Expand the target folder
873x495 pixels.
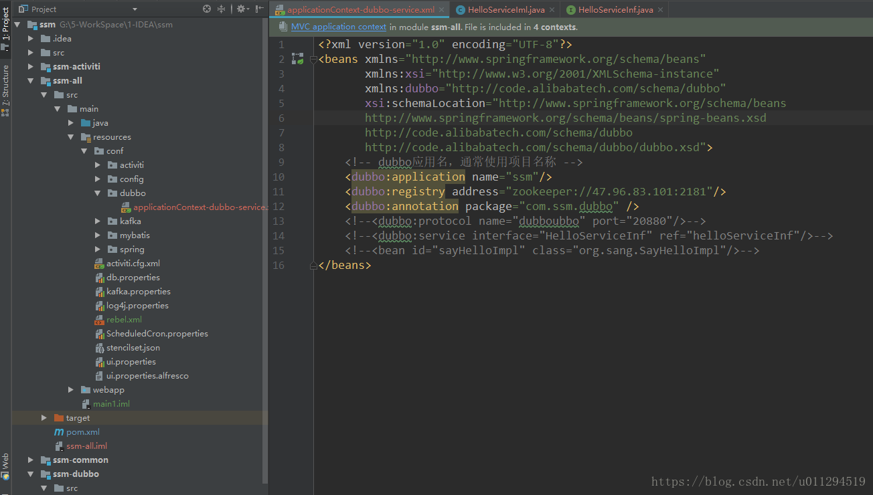point(44,418)
